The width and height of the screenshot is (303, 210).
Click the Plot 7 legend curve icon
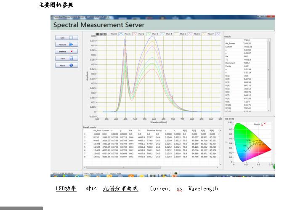pos(218,34)
